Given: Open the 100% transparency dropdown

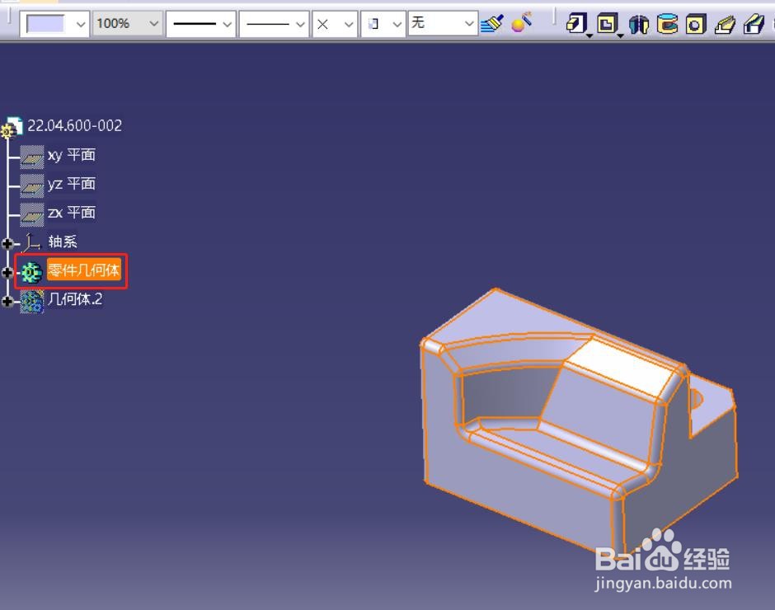Looking at the screenshot, I should click(128, 23).
